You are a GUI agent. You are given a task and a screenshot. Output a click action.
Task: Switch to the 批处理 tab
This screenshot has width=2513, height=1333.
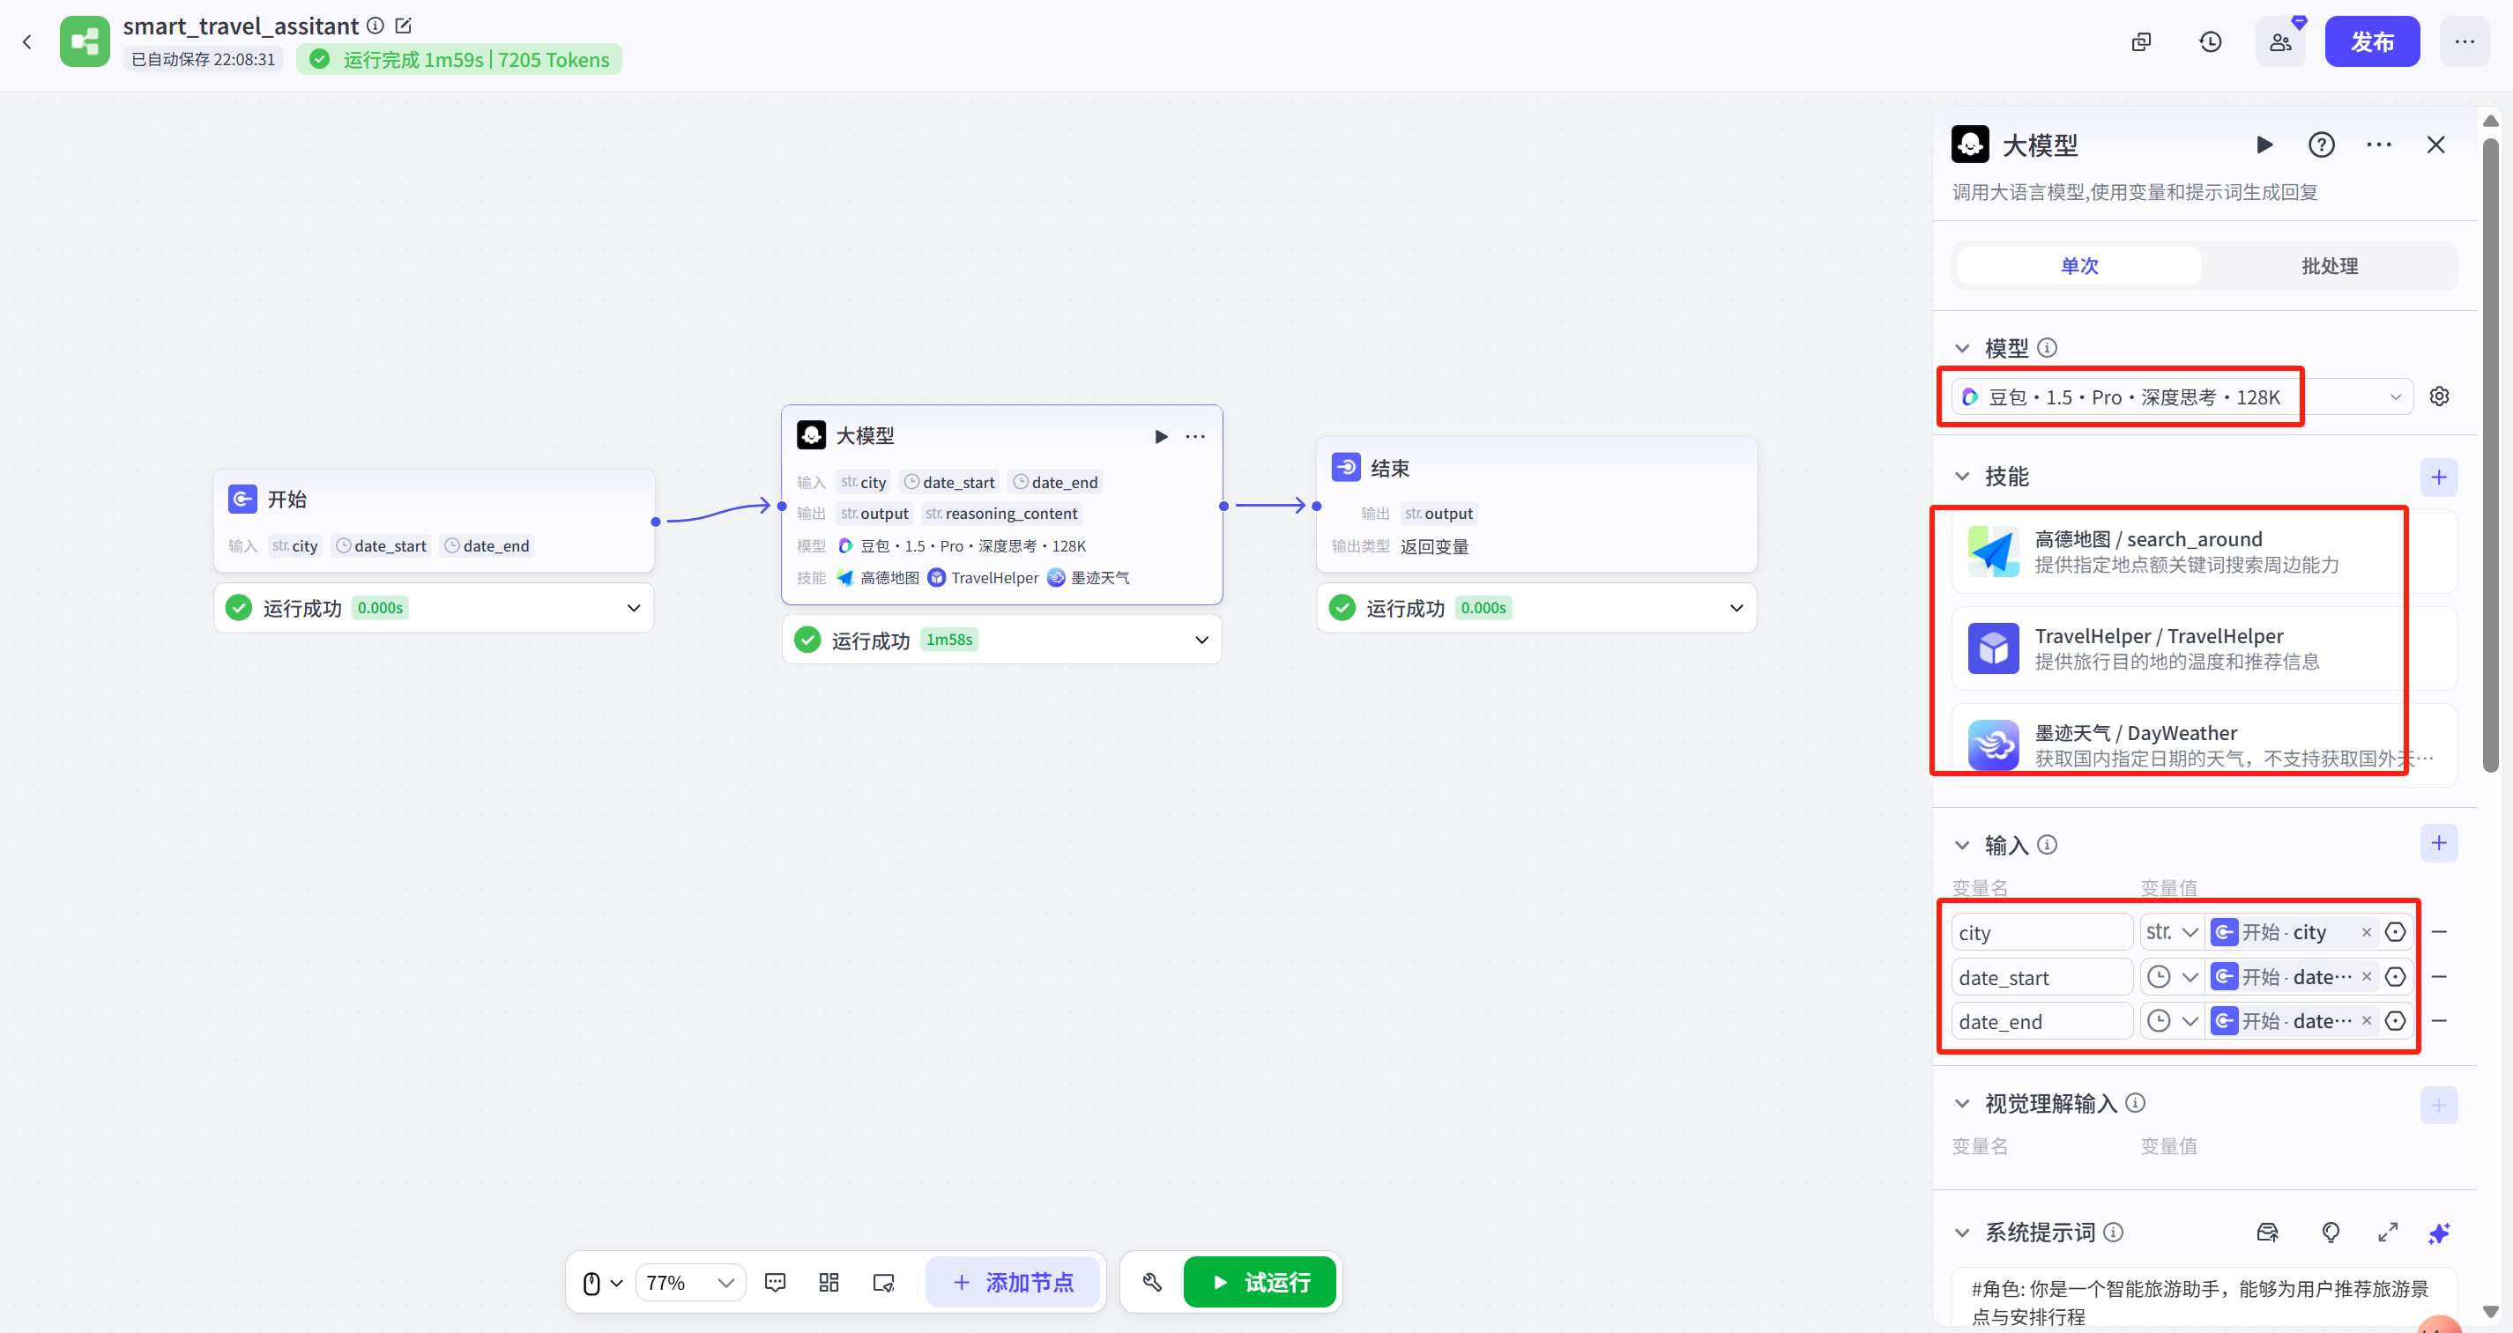(2329, 266)
